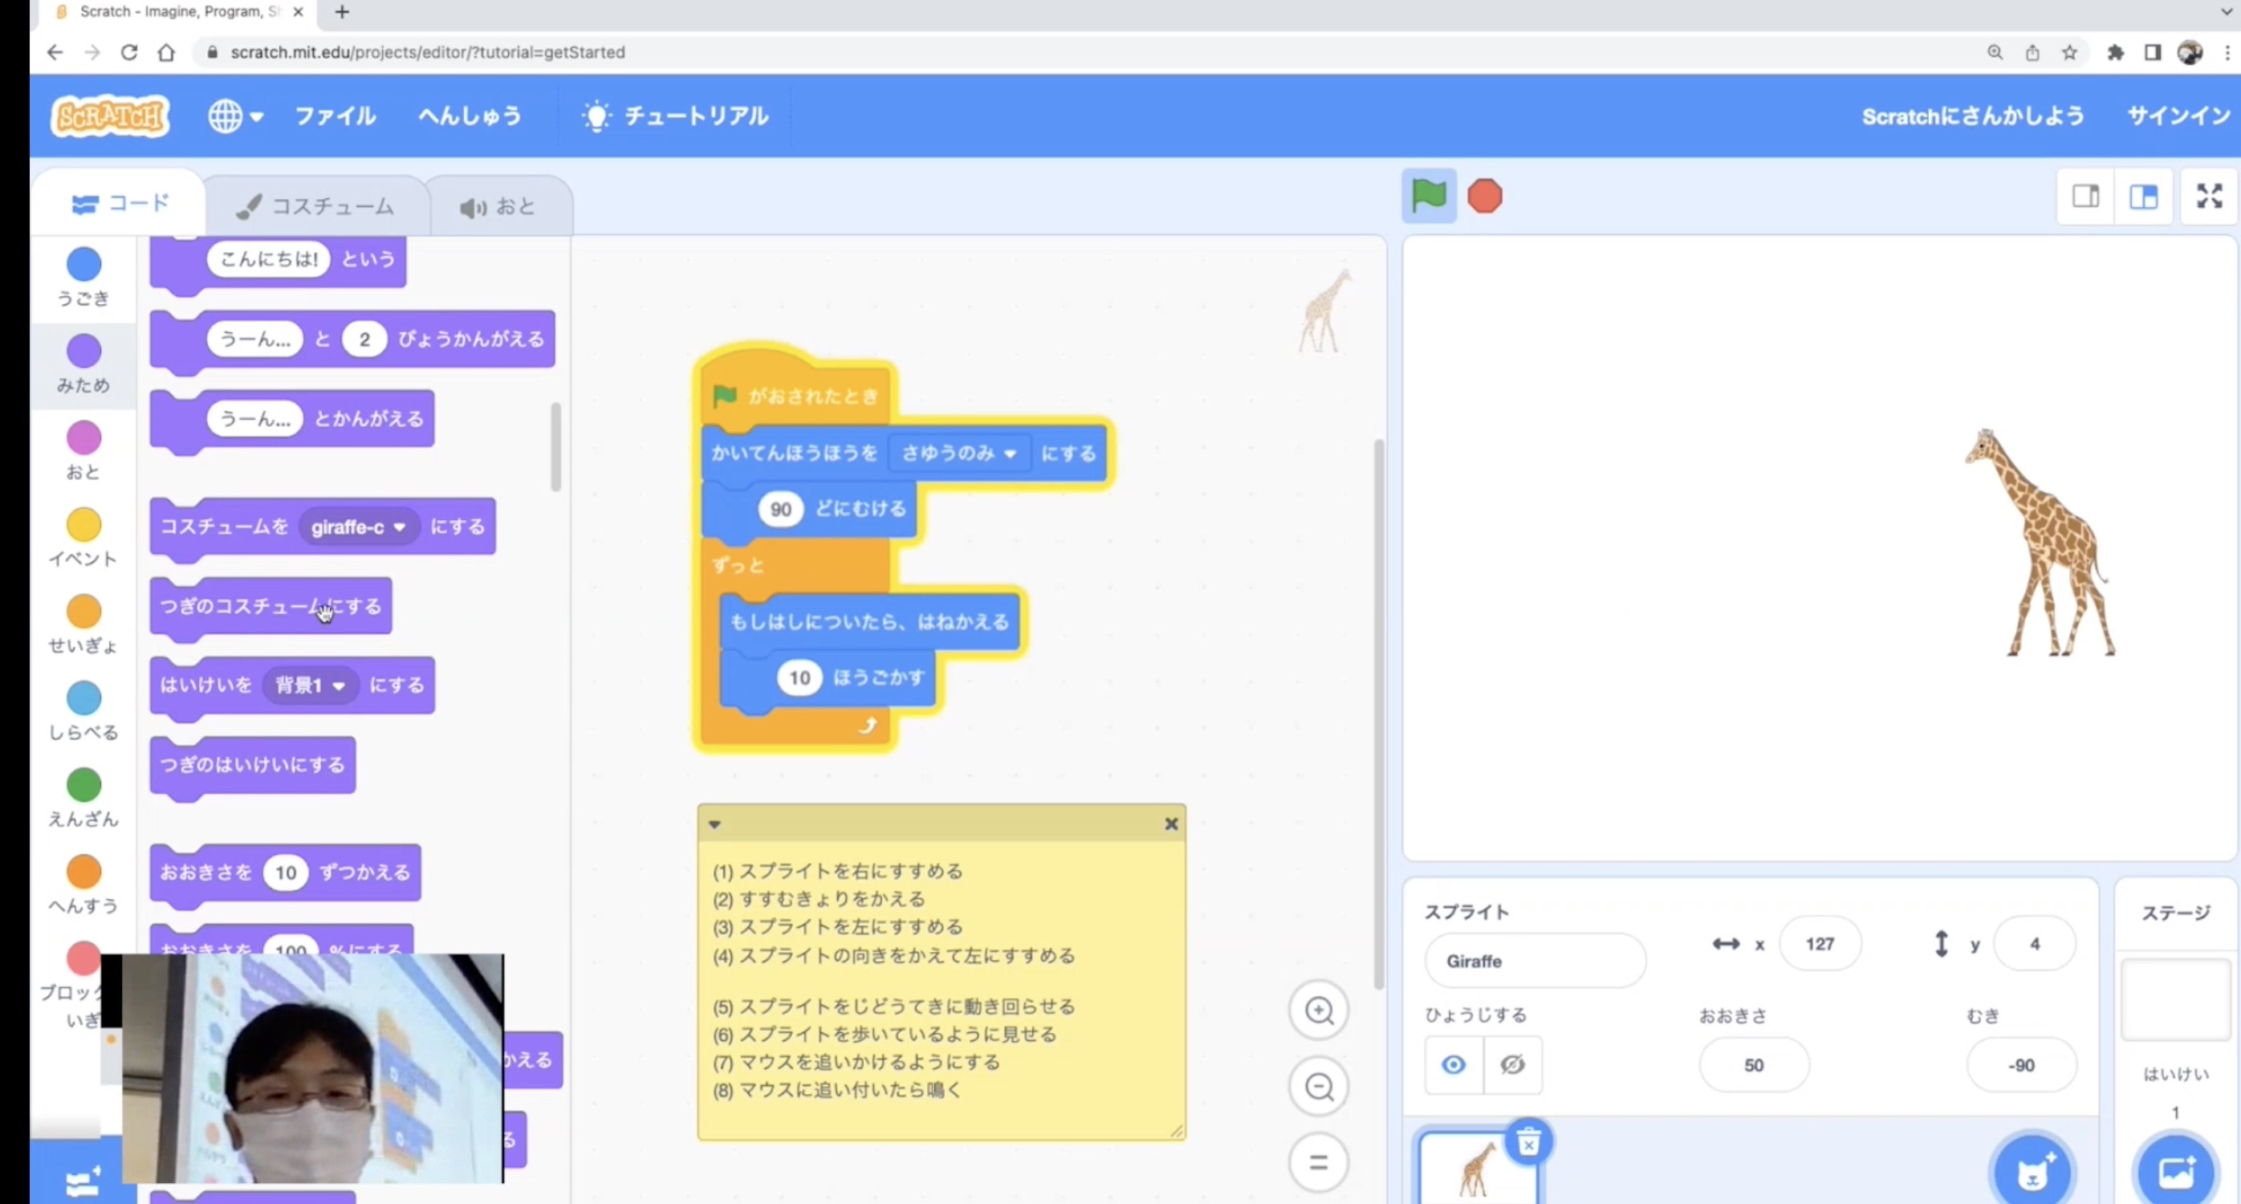Click the workspace vertical scrollbar

coord(1378,714)
